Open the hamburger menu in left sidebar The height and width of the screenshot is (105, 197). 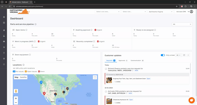click(4, 17)
